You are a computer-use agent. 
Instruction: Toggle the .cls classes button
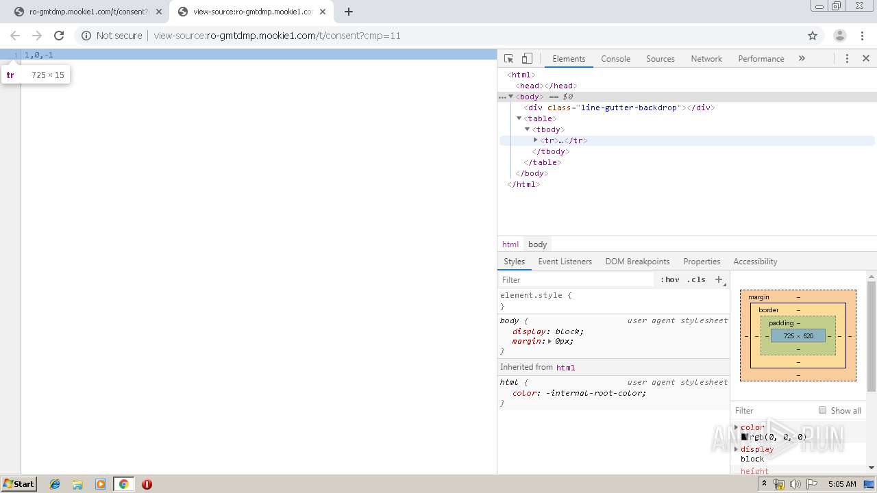(697, 280)
